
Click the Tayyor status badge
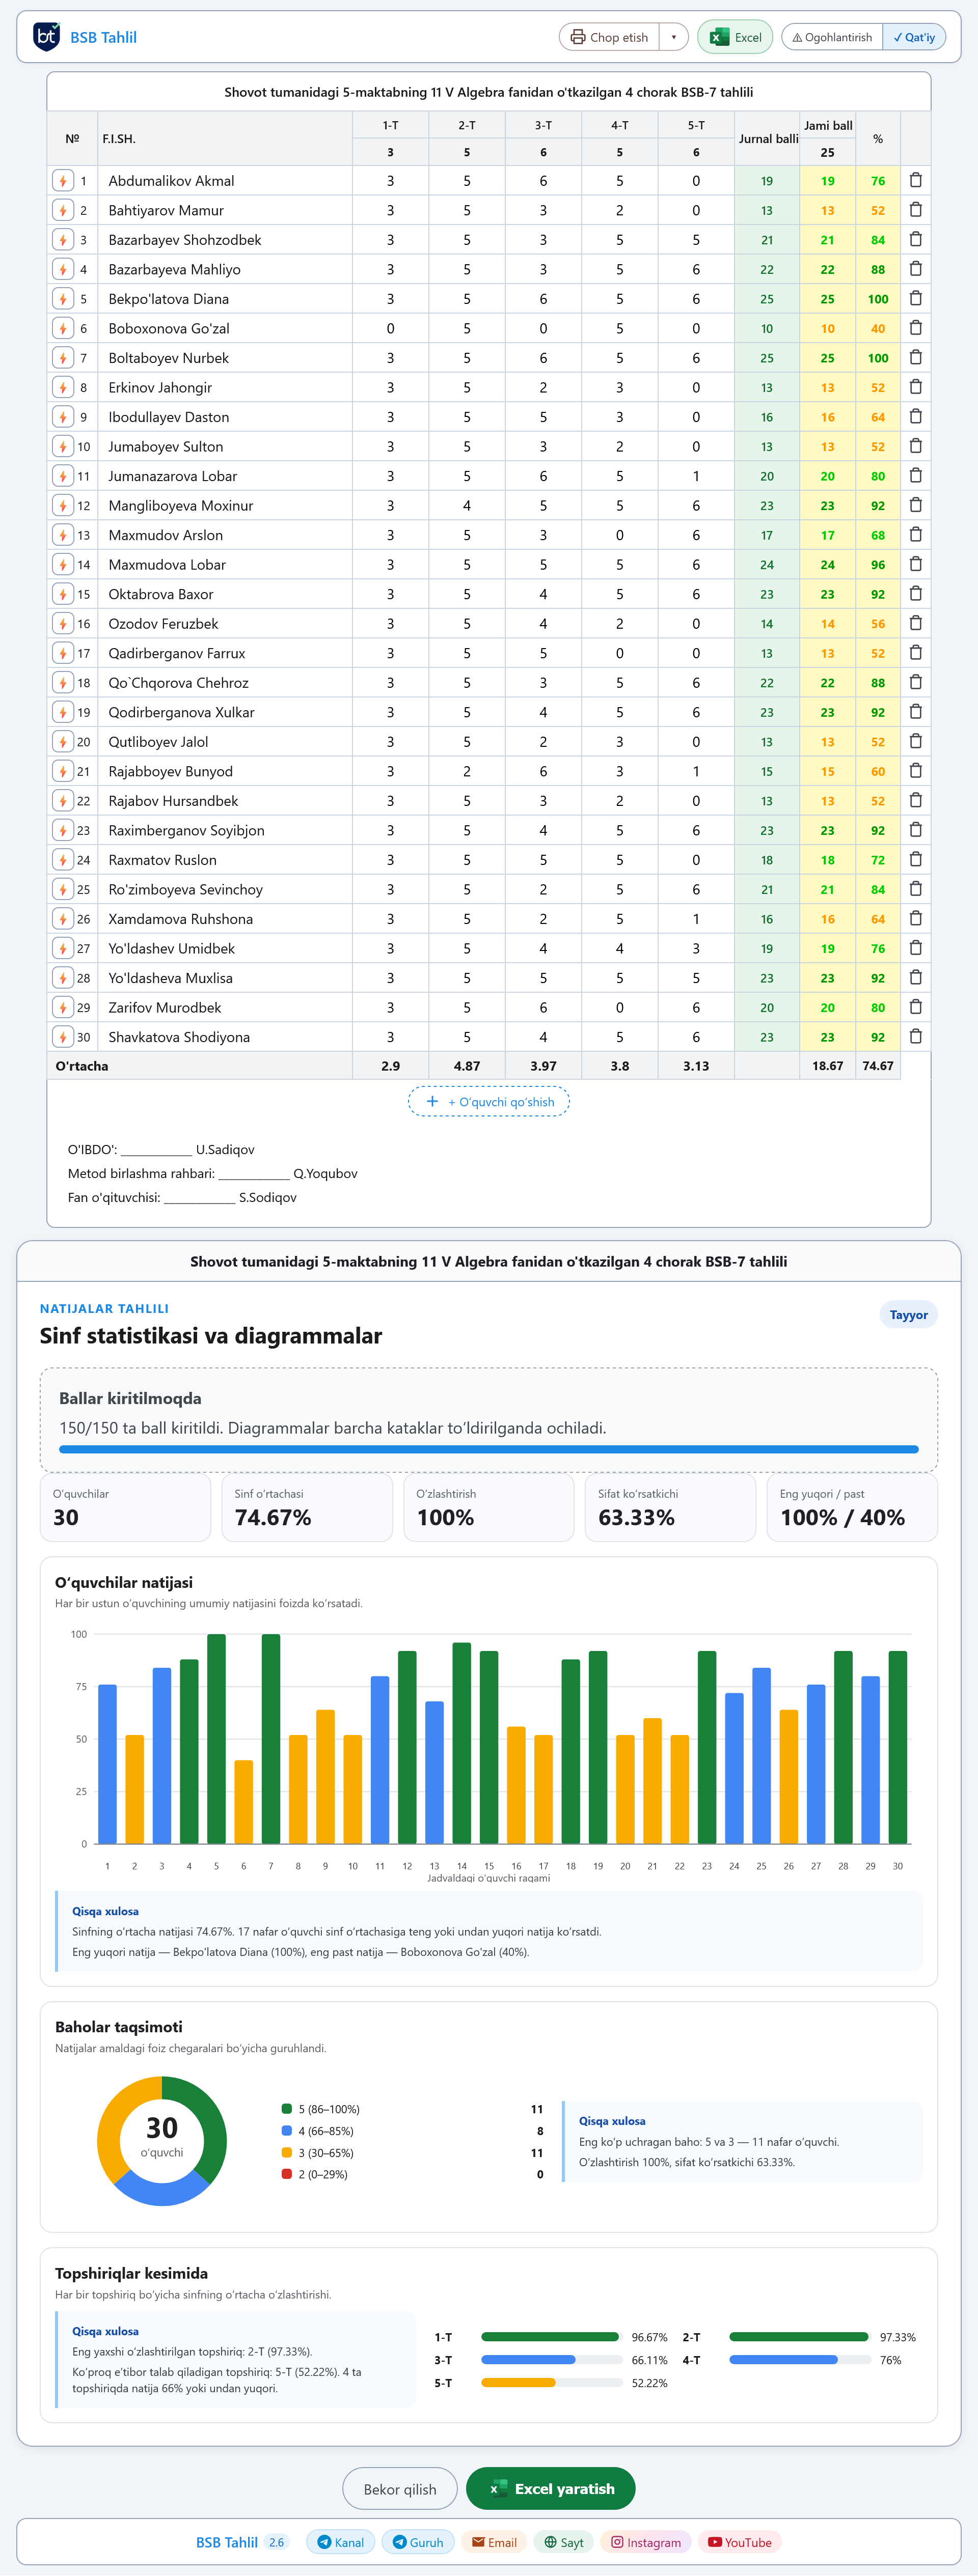click(908, 1315)
